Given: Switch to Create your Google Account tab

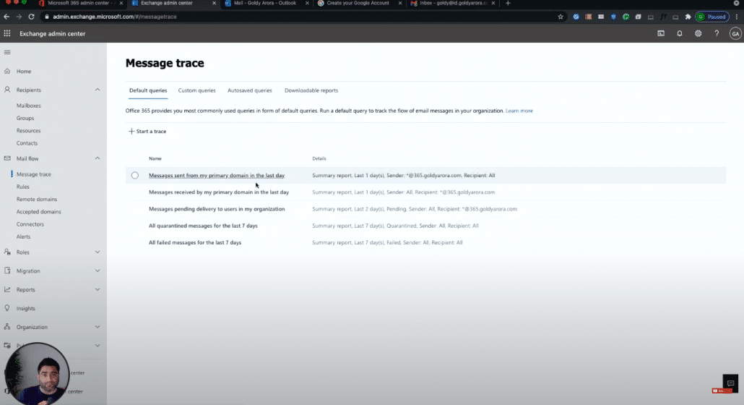Looking at the screenshot, I should 358,4.
